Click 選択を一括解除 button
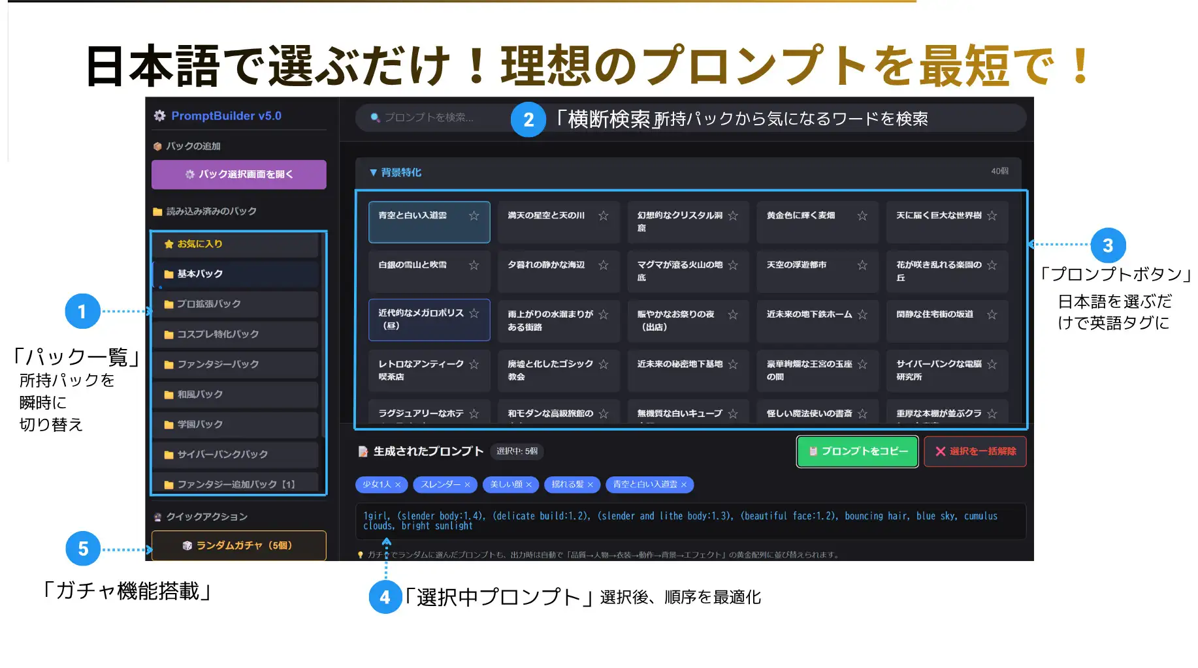Screen dimensions: 1198x668 (x=975, y=451)
